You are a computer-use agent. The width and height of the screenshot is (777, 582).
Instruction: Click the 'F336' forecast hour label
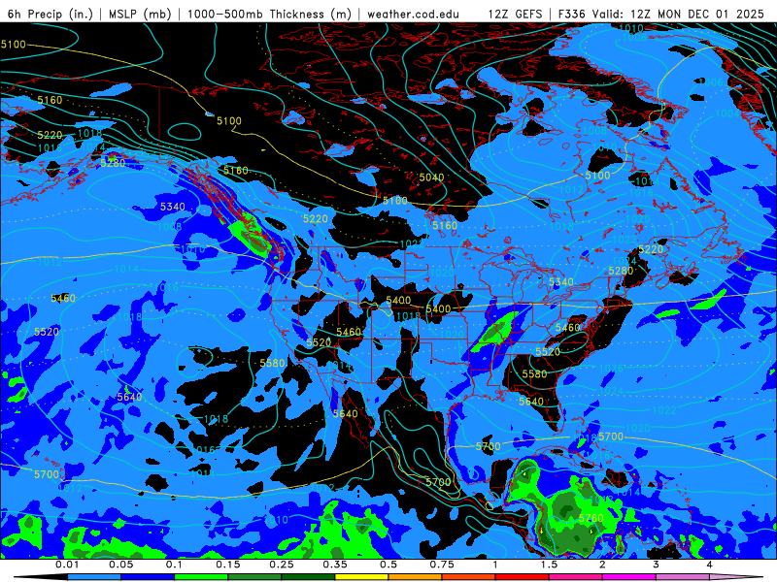[x=572, y=14]
